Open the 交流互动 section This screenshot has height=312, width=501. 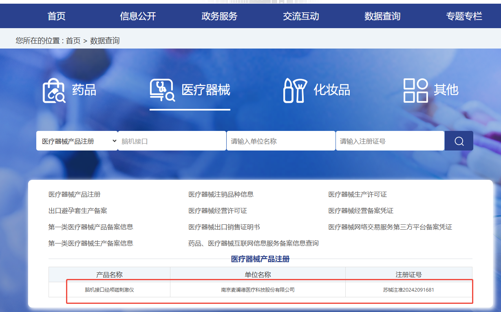pos(301,16)
